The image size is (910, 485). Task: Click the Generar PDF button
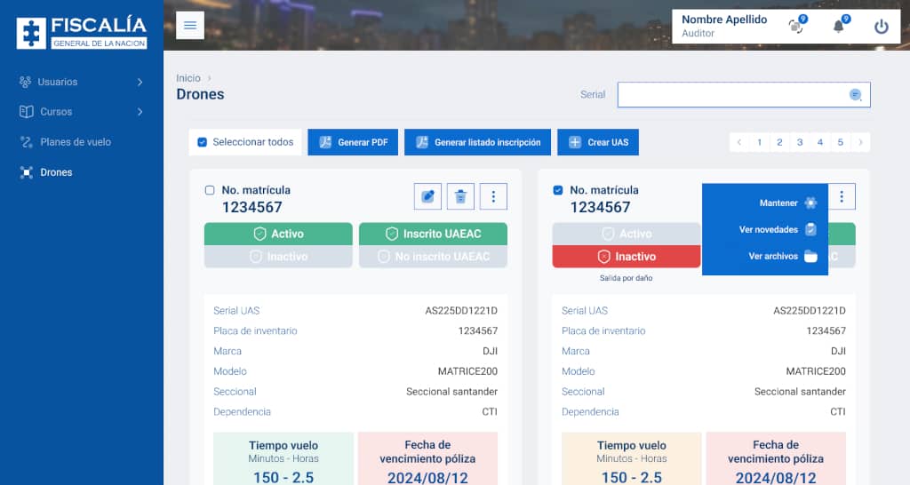tap(353, 142)
